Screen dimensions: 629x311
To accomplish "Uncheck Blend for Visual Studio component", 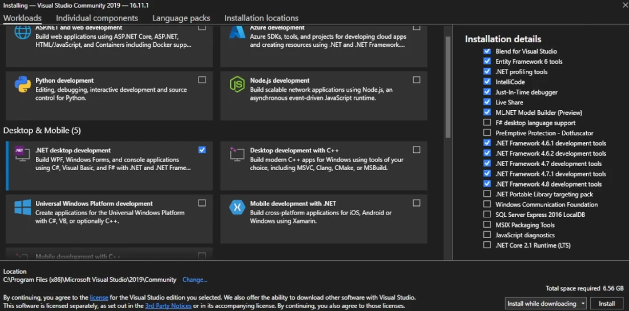I will click(487, 51).
